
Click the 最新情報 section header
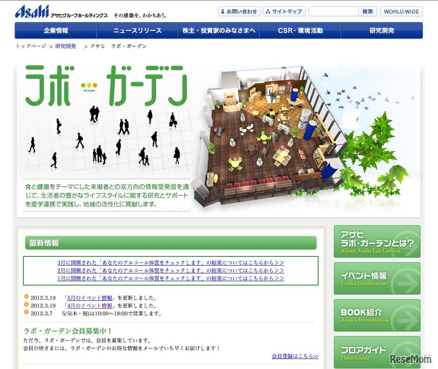171,243
